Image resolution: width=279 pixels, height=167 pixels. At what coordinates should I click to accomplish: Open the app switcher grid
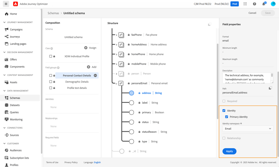pos(245,4)
